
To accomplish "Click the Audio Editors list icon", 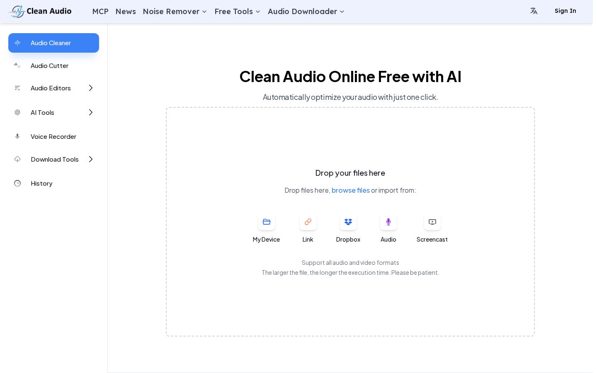I will 17,88.
